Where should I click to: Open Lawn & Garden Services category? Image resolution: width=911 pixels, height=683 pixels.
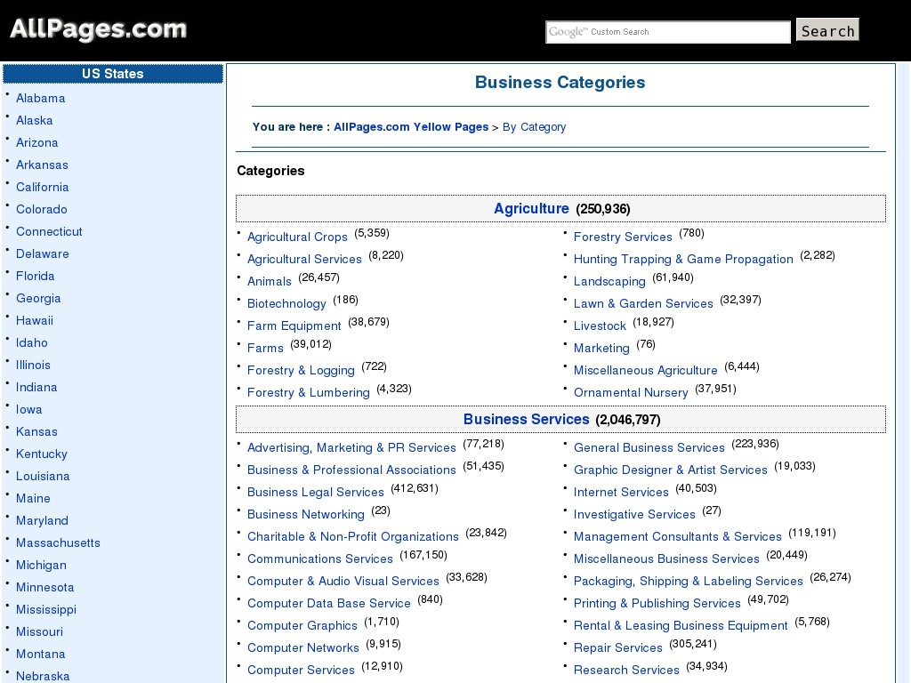point(643,304)
